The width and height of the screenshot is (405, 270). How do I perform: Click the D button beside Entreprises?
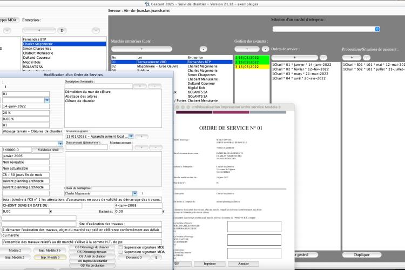(62, 30)
